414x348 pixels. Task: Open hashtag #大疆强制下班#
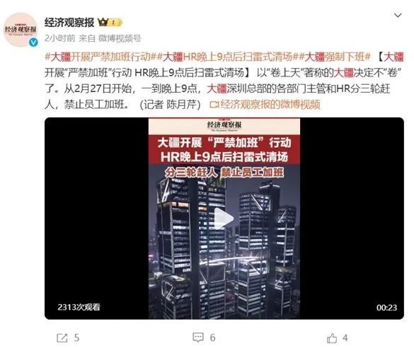(x=335, y=57)
